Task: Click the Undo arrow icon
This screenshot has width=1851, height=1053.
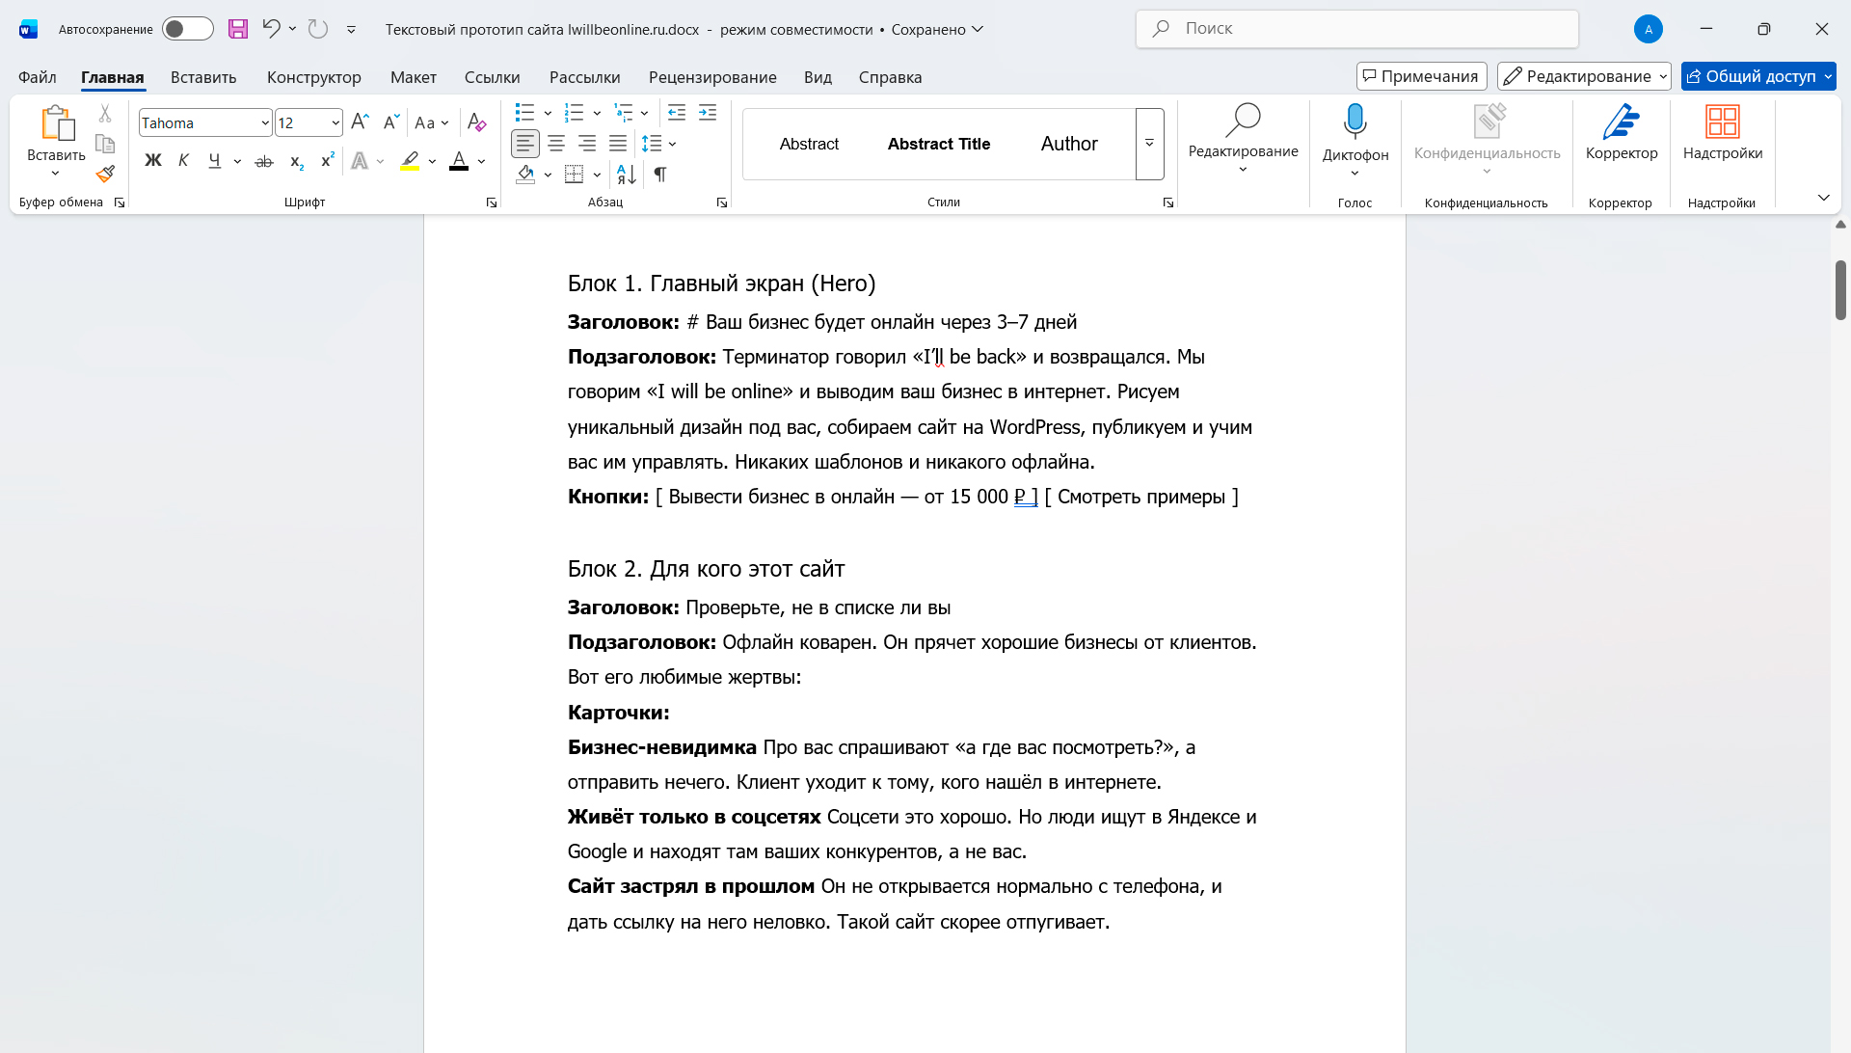Action: point(271,29)
